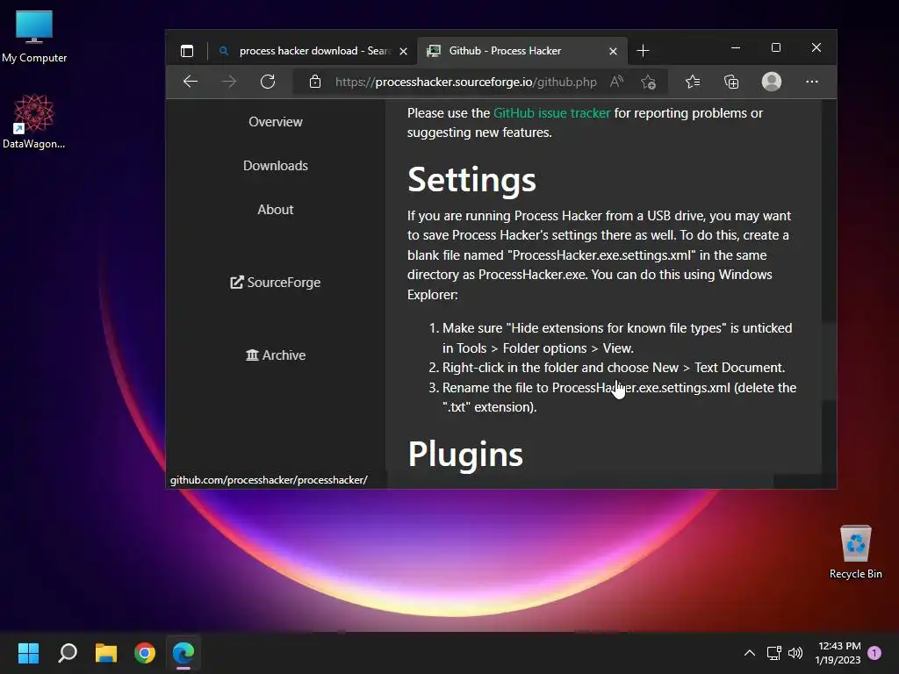The image size is (899, 674).
Task: Open the volume speaker icon in the tray
Action: click(x=795, y=653)
